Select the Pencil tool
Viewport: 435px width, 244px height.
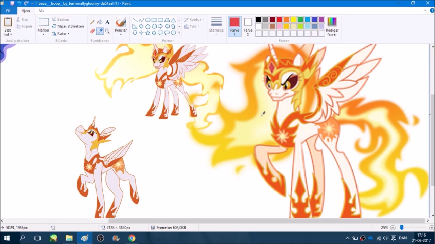click(x=92, y=22)
